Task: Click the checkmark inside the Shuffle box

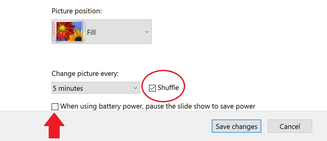Action: click(x=152, y=88)
